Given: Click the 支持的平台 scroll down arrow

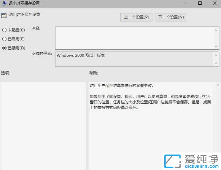Looking at the screenshot, I should pos(216,63).
